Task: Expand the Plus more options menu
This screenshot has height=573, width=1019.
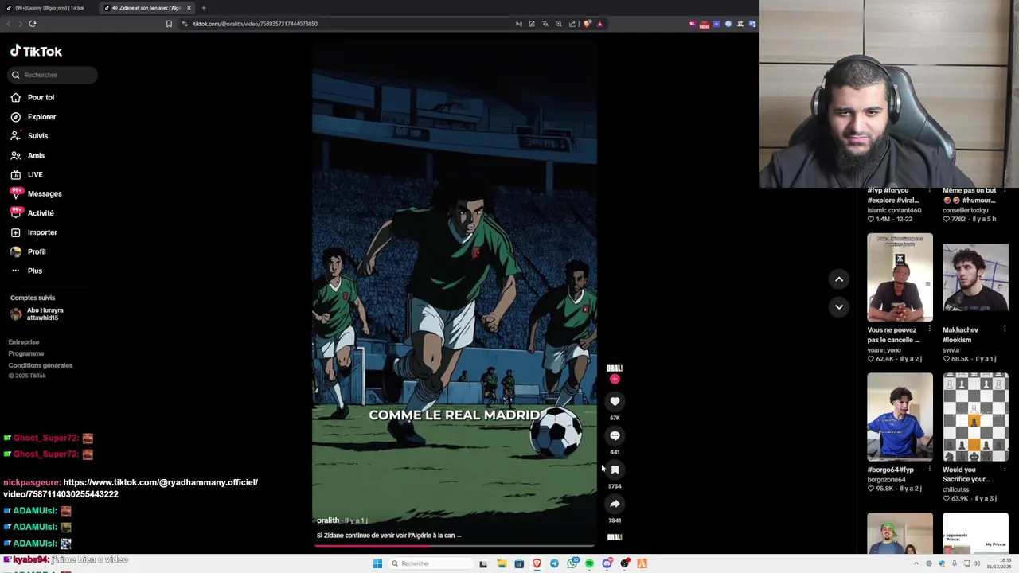Action: tap(27, 271)
